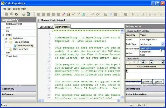Click the align center icon
The height and width of the screenshot is (108, 166).
click(x=155, y=14)
